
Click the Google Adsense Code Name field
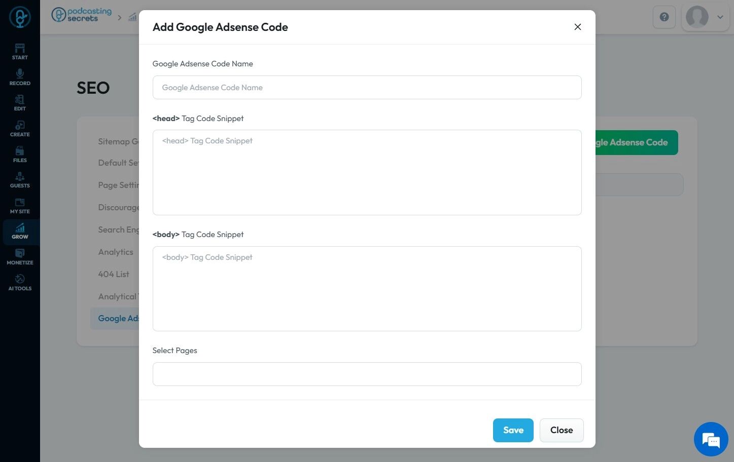coord(367,88)
